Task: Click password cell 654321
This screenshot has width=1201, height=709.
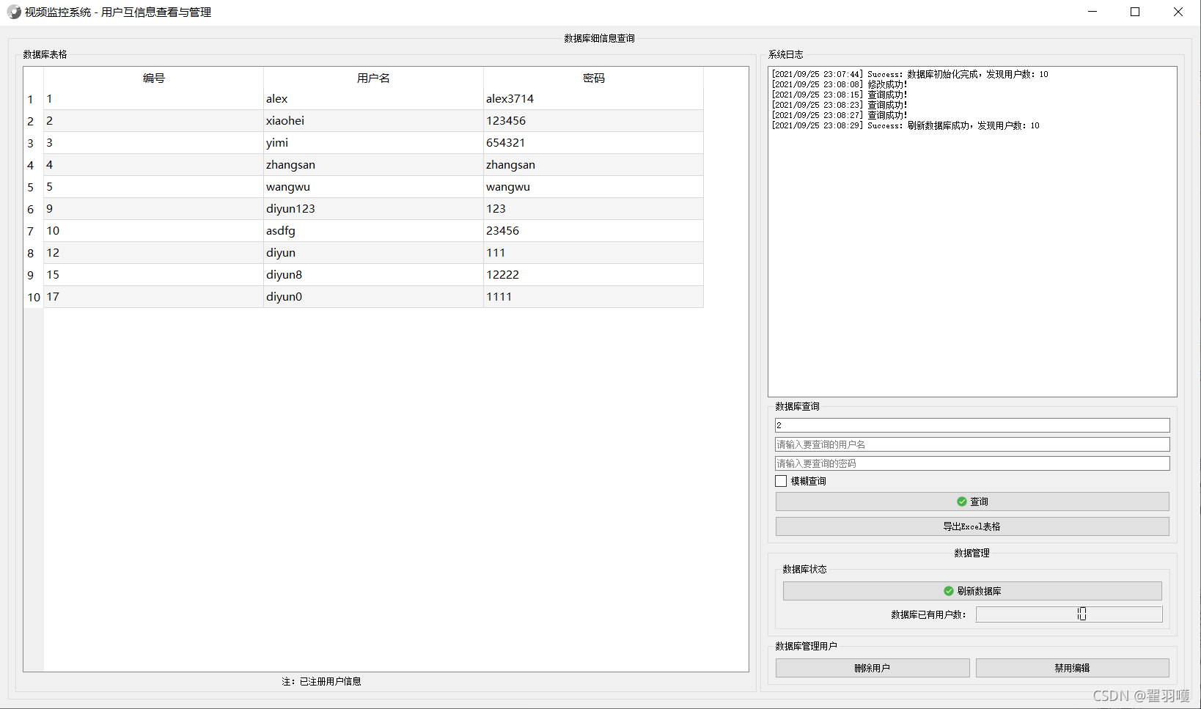Action: (594, 143)
